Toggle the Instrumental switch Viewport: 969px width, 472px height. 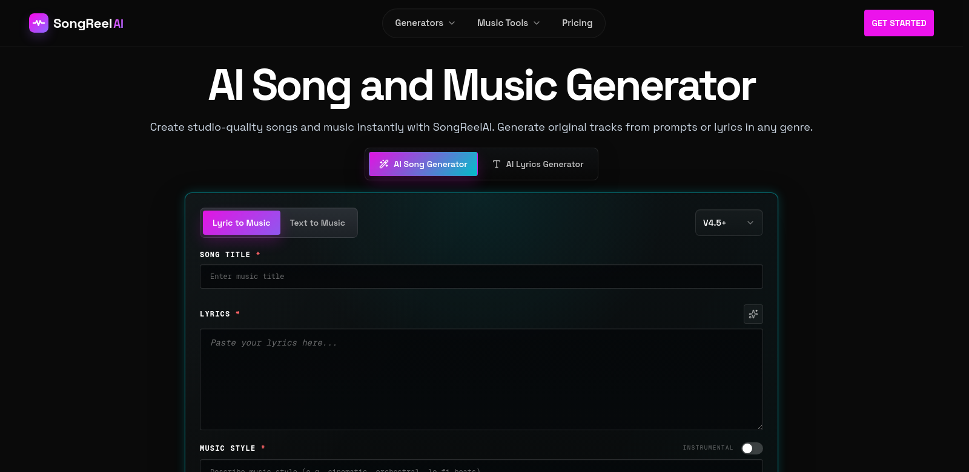(752, 448)
